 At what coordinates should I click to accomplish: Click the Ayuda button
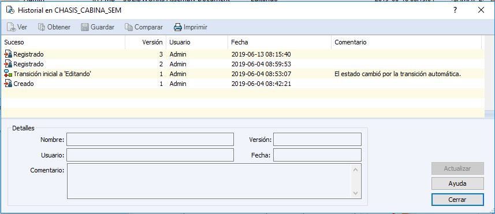pyautogui.click(x=457, y=183)
